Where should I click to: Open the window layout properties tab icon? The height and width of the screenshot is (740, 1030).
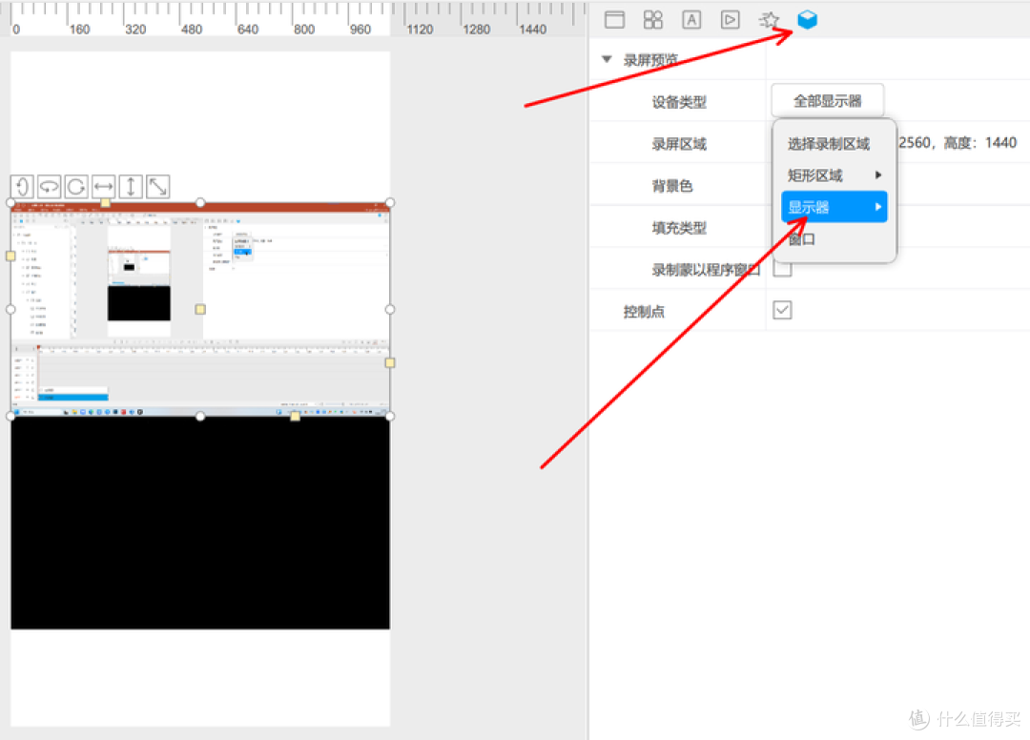[x=614, y=20]
